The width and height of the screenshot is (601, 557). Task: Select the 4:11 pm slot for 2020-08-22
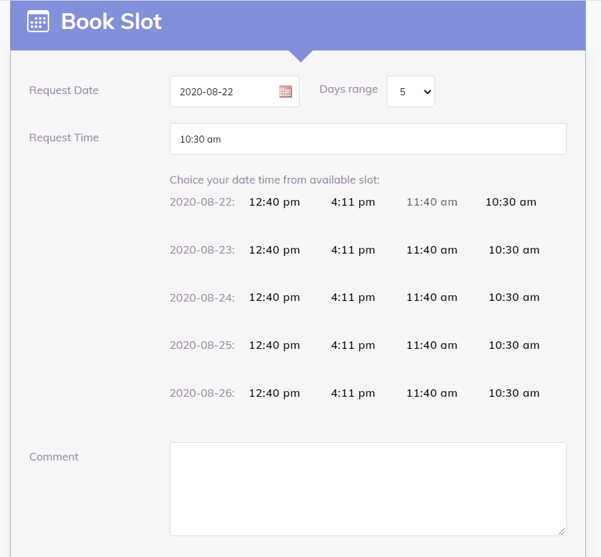pyautogui.click(x=353, y=202)
